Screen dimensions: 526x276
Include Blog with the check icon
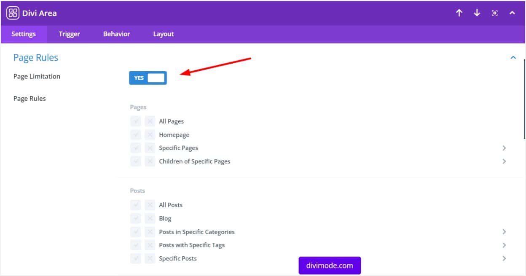point(136,219)
